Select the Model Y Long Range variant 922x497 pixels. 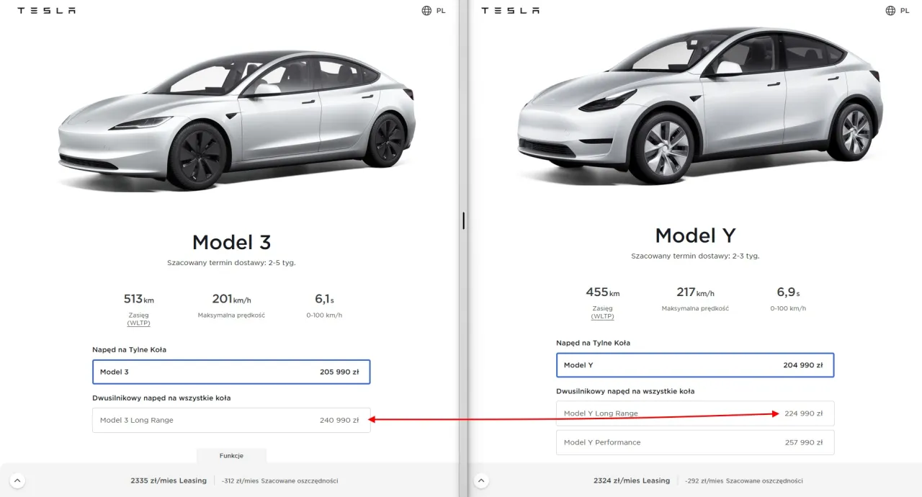point(695,413)
